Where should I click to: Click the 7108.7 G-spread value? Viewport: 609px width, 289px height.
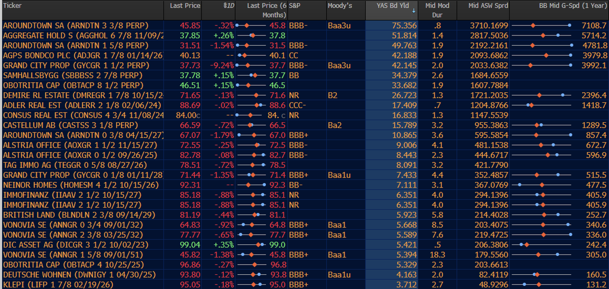[594, 25]
